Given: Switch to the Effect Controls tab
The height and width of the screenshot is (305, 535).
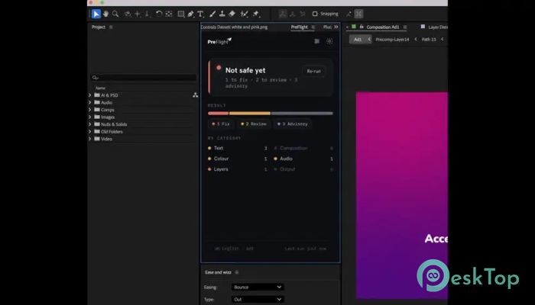Looking at the screenshot, I should [x=234, y=27].
